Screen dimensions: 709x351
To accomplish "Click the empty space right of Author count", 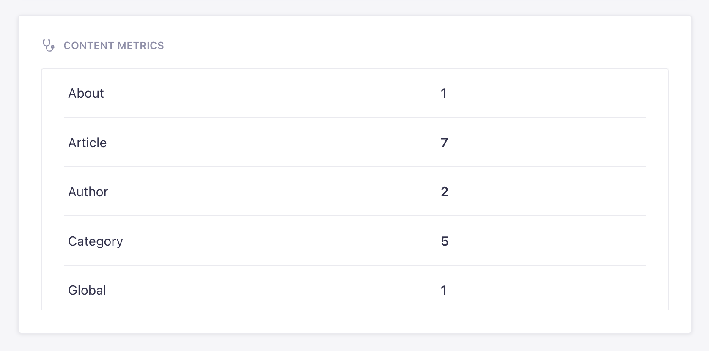I will [550, 192].
